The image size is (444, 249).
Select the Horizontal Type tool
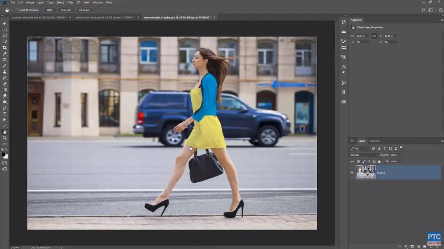(5, 114)
